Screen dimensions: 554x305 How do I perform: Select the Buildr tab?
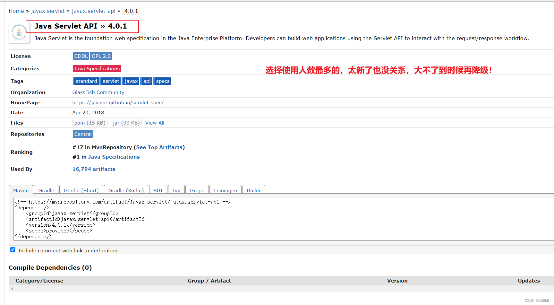click(254, 190)
